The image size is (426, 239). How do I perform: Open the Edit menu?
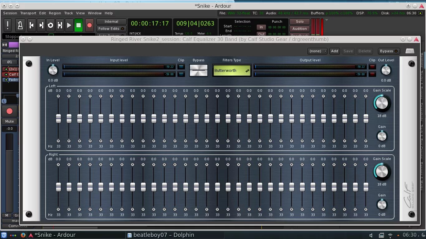[x=42, y=13]
